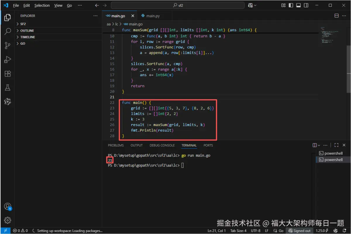Toggle the primary side bar visibility
This screenshot has width=351, height=234.
pyautogui.click(x=291, y=5)
